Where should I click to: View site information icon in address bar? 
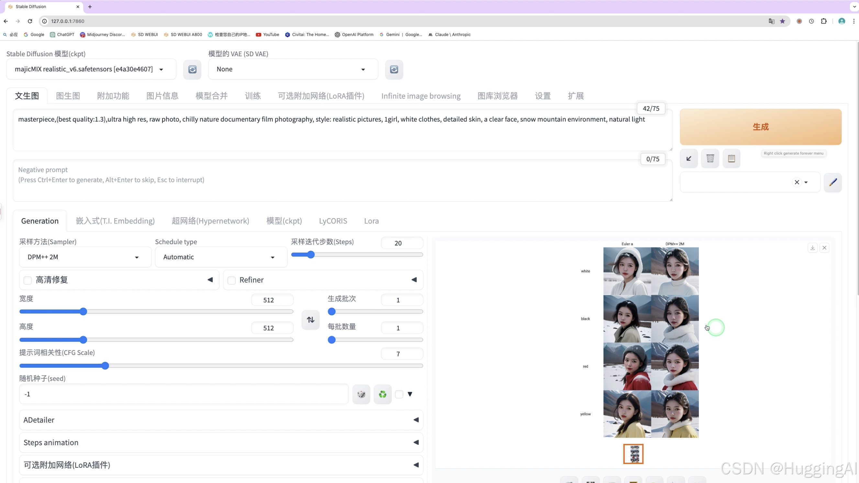click(x=44, y=21)
